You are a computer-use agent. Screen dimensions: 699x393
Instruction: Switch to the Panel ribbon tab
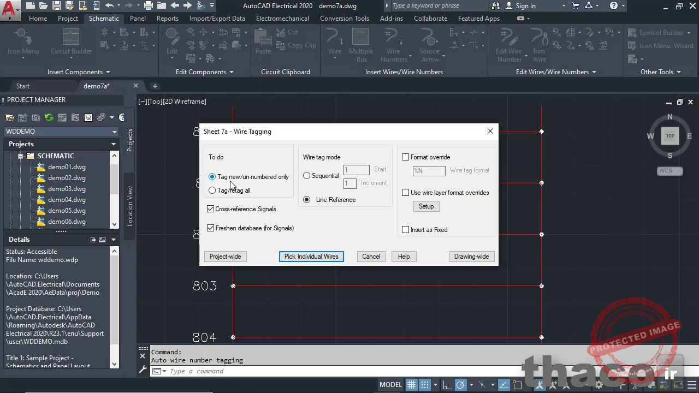point(138,18)
